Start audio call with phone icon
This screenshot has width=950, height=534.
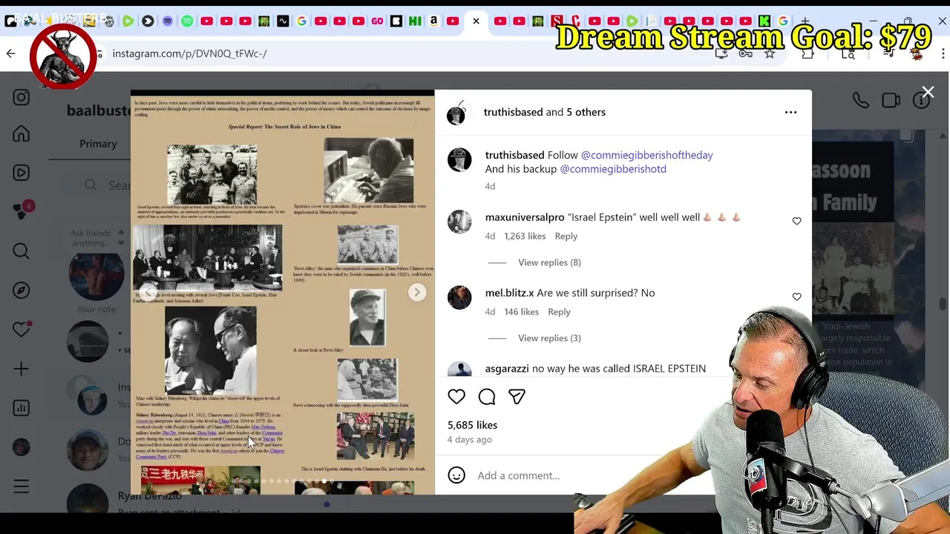tap(860, 100)
